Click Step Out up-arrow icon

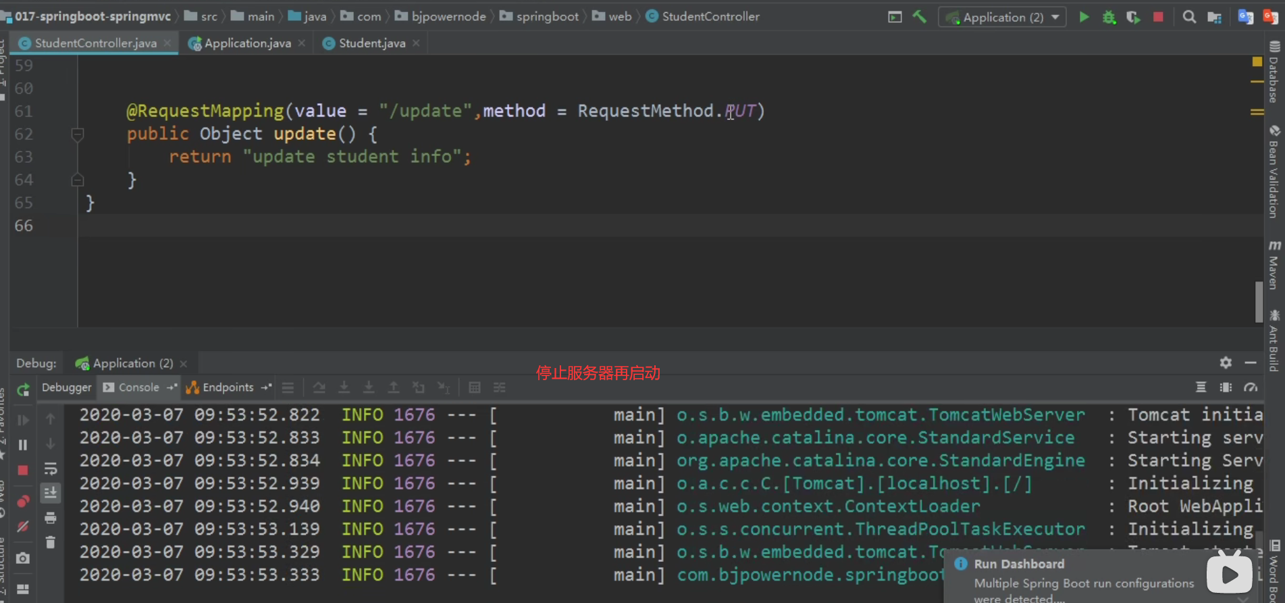point(394,388)
